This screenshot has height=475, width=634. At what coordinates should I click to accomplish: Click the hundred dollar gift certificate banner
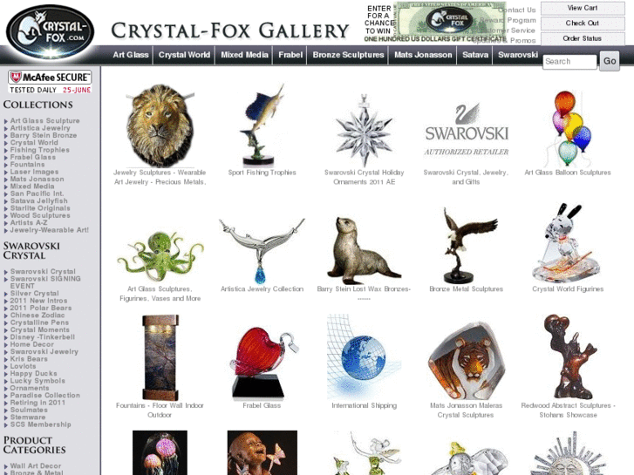coord(435,23)
